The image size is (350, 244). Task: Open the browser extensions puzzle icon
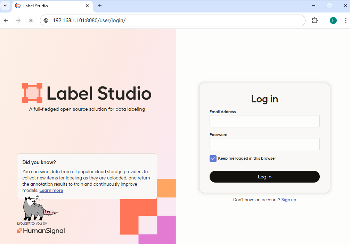pyautogui.click(x=315, y=20)
